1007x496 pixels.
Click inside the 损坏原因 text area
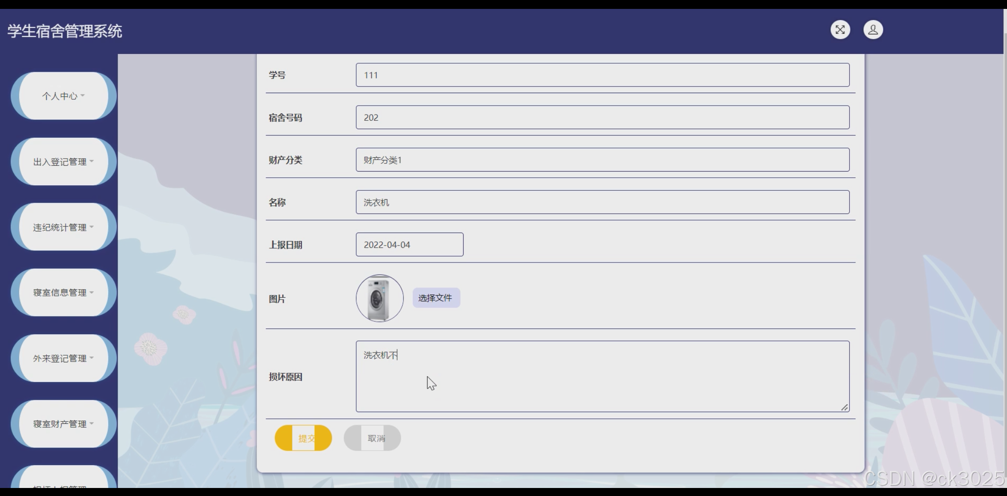pos(602,377)
